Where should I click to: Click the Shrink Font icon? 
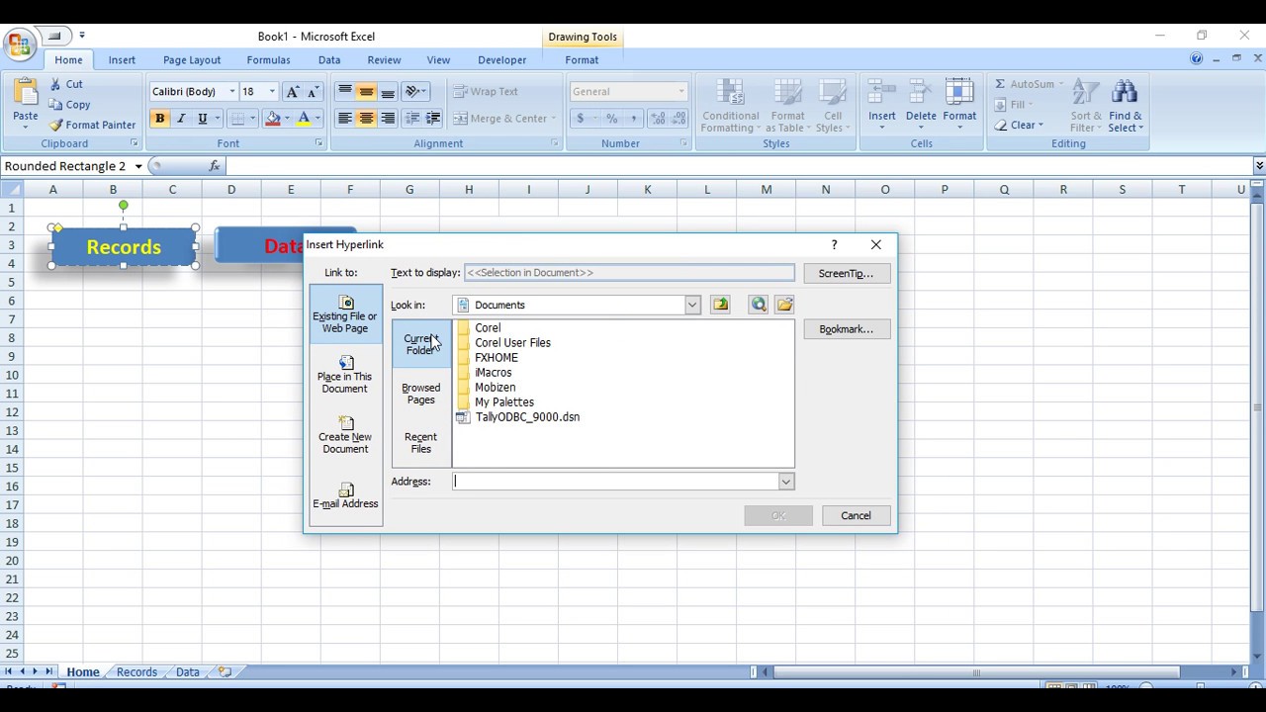click(x=313, y=92)
